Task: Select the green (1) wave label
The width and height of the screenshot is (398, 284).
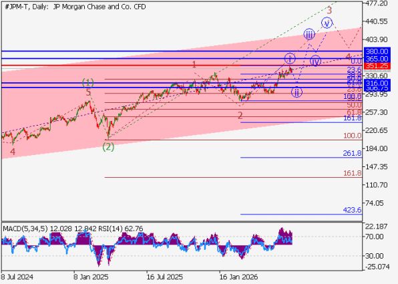Action: [x=88, y=83]
